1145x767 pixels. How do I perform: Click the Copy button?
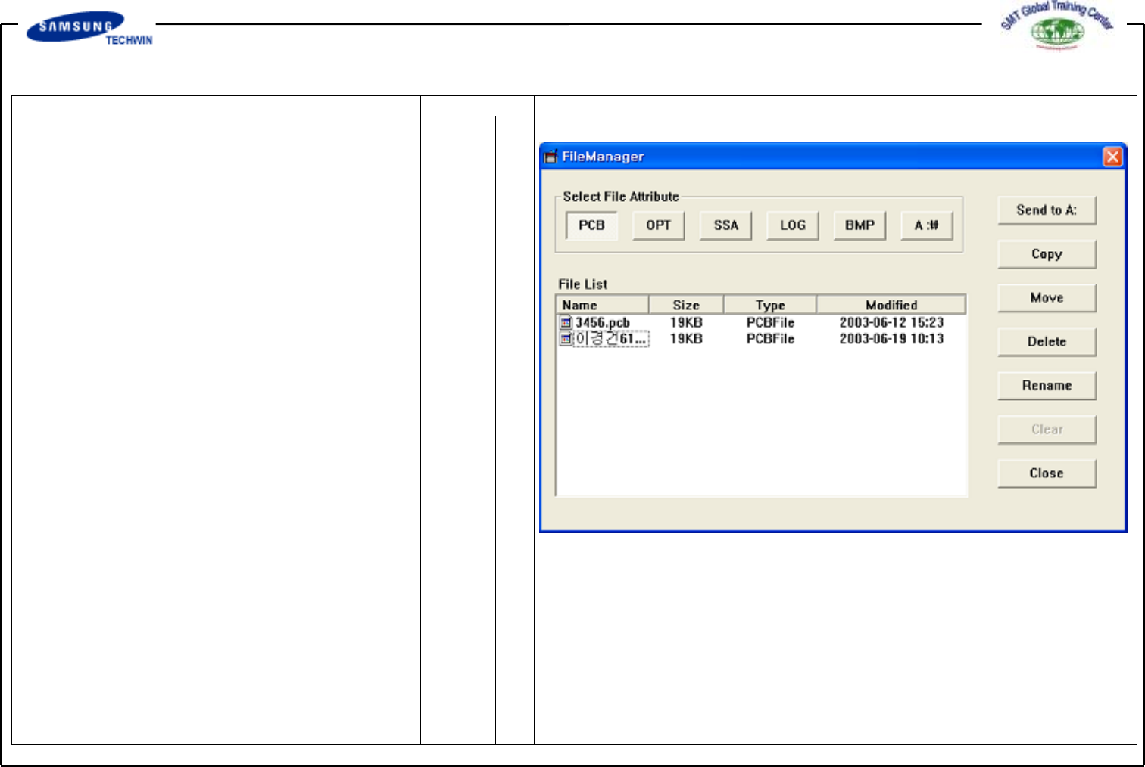[x=1047, y=254]
